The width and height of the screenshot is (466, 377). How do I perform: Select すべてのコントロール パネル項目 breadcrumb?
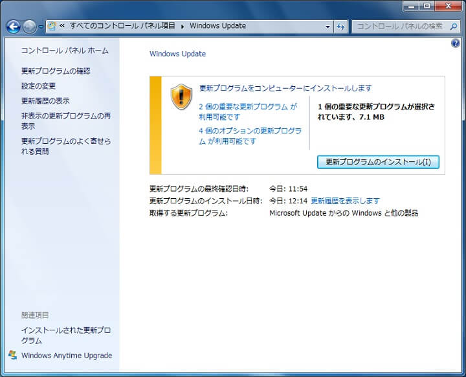click(x=122, y=26)
